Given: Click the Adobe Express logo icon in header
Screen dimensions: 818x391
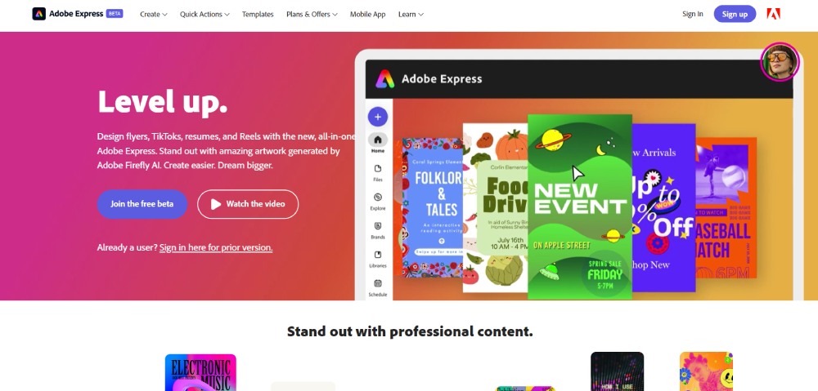Looking at the screenshot, I should tap(38, 14).
